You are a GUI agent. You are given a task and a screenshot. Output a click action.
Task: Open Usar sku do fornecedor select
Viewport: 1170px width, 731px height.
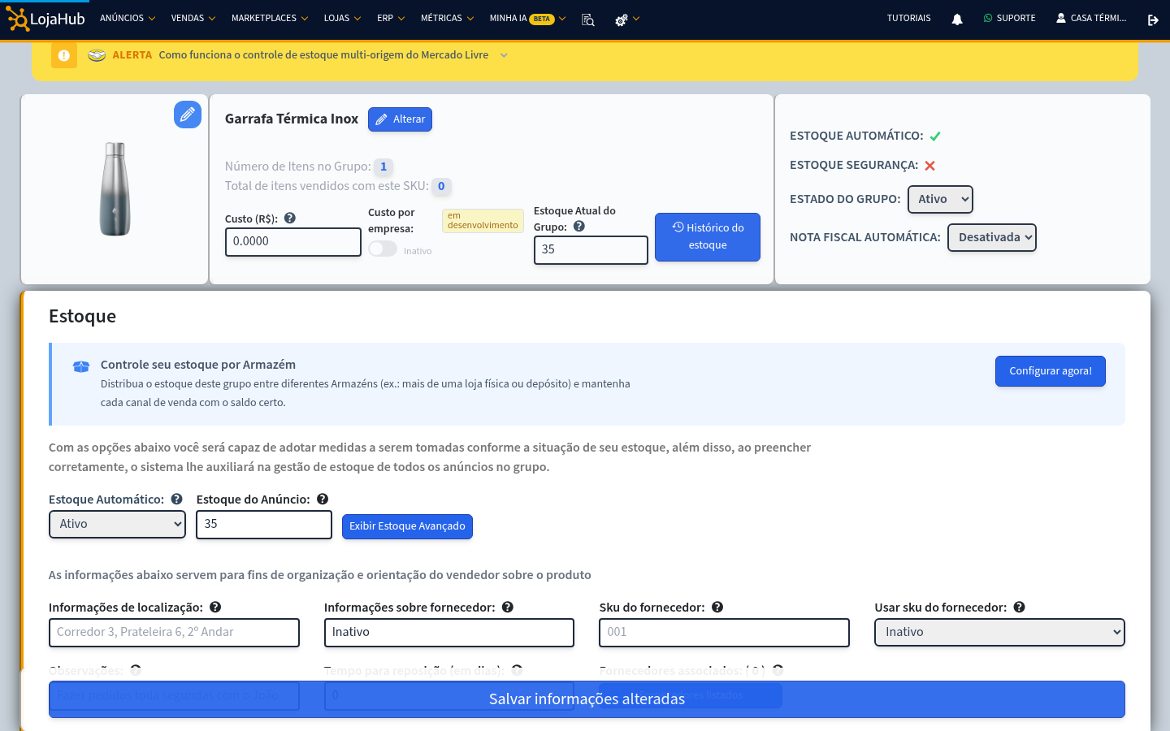point(999,632)
